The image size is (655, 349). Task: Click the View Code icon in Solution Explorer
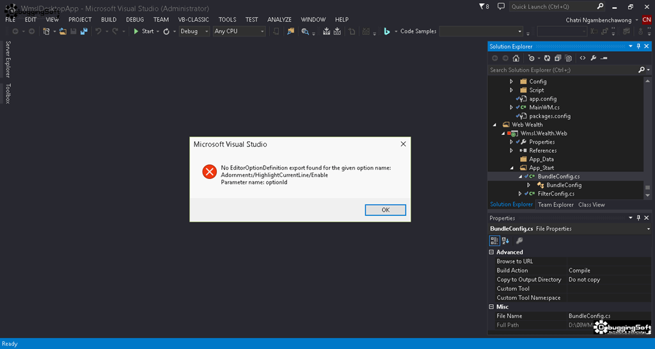(x=583, y=58)
